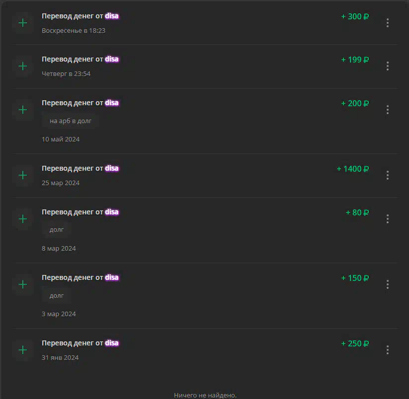Open three-dot menu for +300 ₽ transfer
Image resolution: width=409 pixels, height=399 pixels.
point(388,23)
